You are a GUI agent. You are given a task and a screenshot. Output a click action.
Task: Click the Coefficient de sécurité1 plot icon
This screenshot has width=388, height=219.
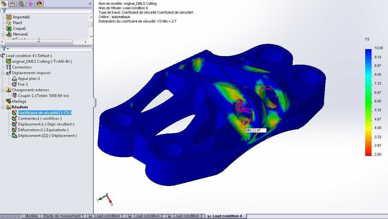[15, 113]
